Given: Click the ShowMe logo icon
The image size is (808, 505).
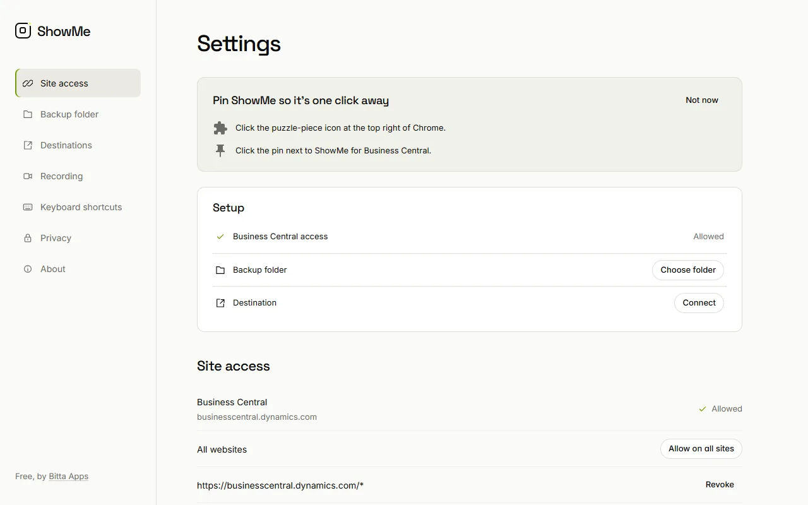Looking at the screenshot, I should click(23, 30).
